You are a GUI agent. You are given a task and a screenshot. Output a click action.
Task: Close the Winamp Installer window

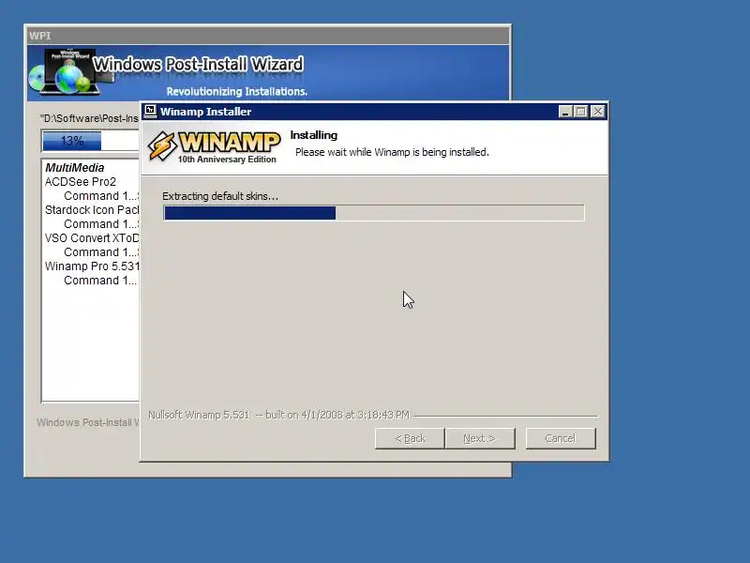point(597,112)
